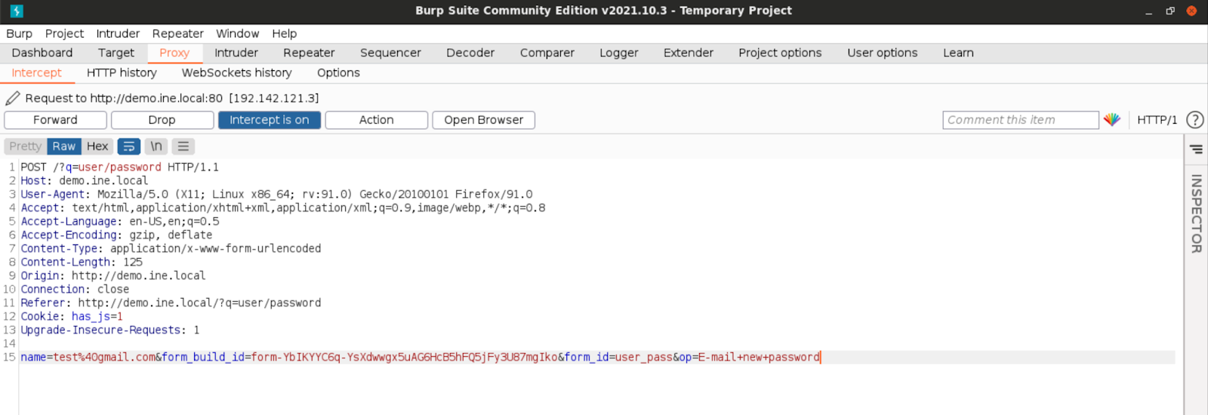Open the Project options tab
The image size is (1208, 415).
[780, 53]
